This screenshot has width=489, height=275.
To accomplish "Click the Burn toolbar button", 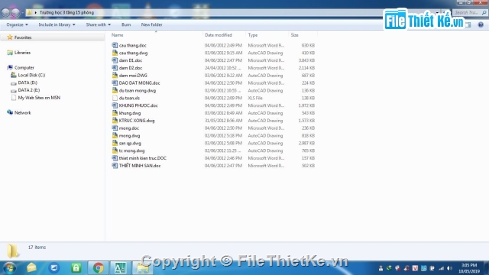I will click(126, 24).
